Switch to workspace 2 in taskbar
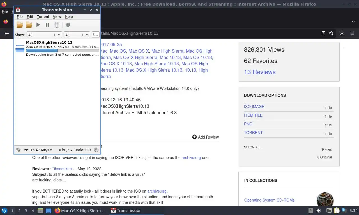The image size is (359, 215). pyautogui.click(x=19, y=211)
